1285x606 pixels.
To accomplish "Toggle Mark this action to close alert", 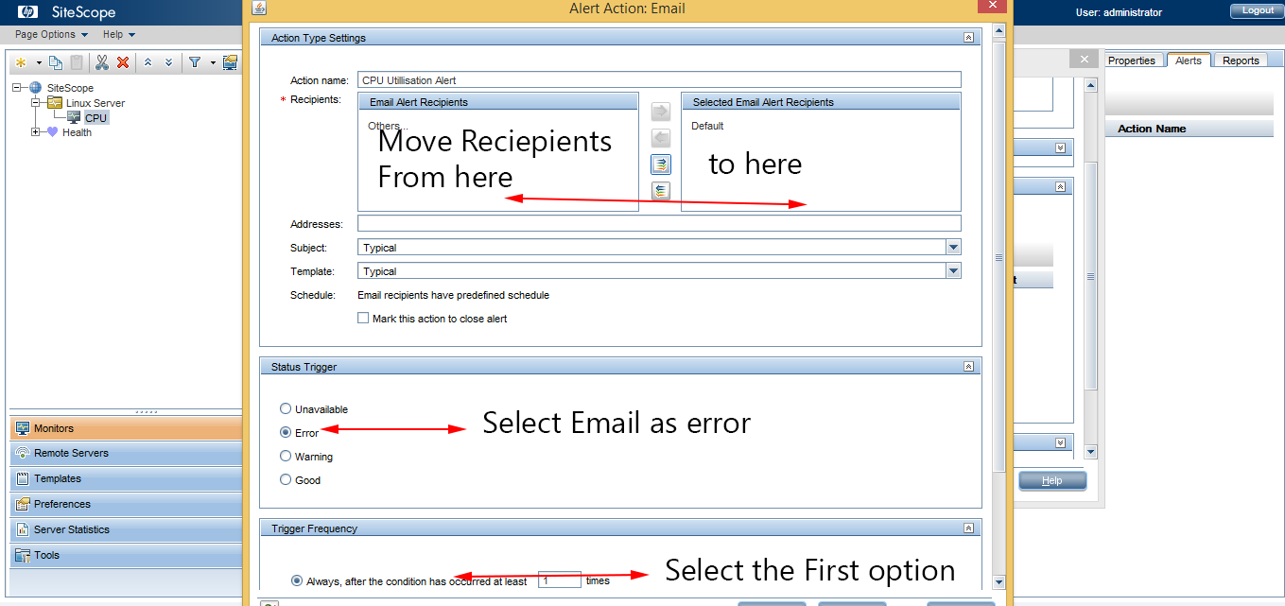I will pos(363,319).
